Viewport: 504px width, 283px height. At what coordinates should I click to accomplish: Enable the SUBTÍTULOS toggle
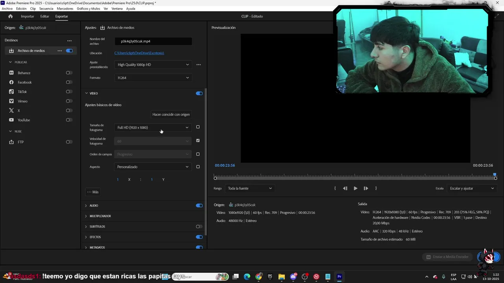click(x=199, y=226)
